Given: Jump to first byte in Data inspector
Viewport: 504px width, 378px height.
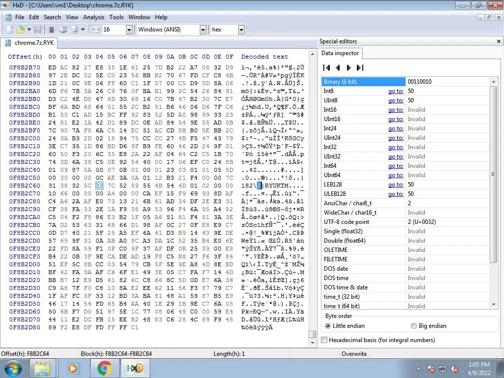Looking at the screenshot, I should point(327,68).
